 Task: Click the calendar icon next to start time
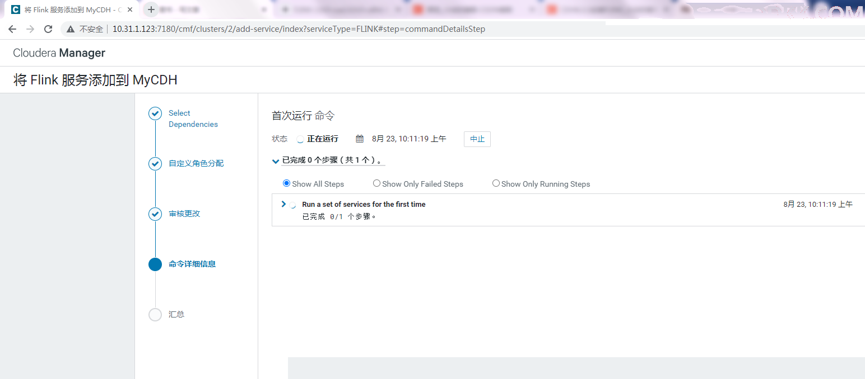(360, 139)
